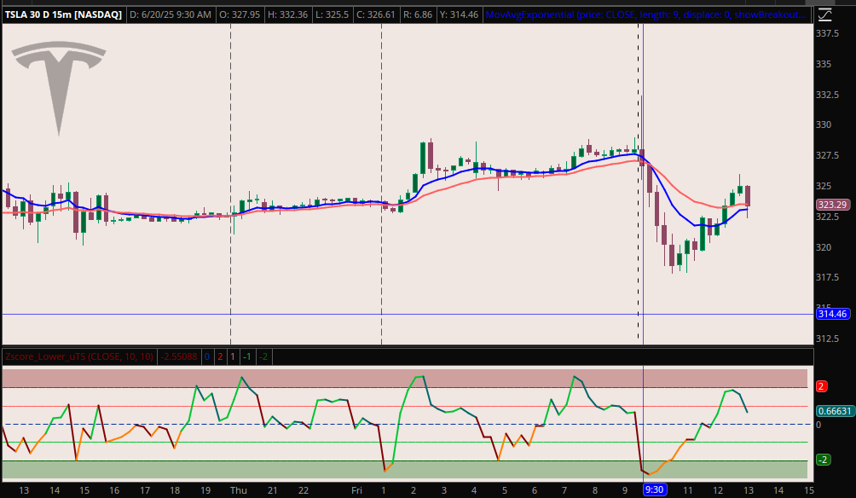The width and height of the screenshot is (856, 498).
Task: Click the 11 label on time axis
Action: (688, 490)
